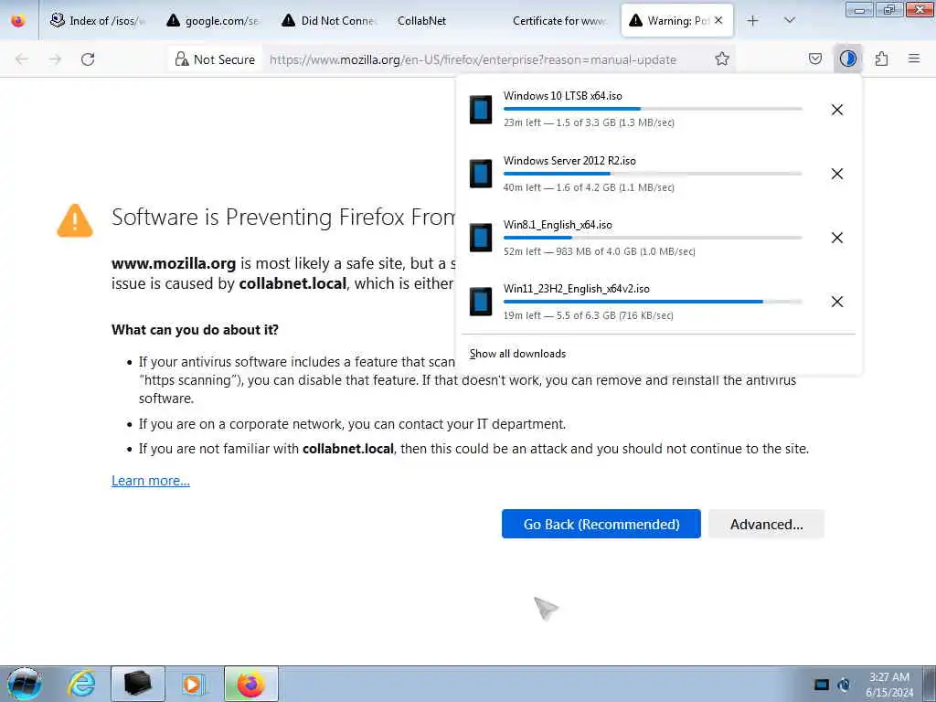Click the system tray monitor icon
The width and height of the screenshot is (936, 702).
click(x=822, y=684)
